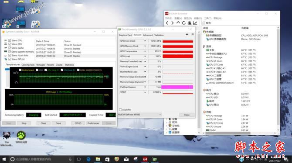
Task: Open Mail app from taskbar
Action: 126,159
